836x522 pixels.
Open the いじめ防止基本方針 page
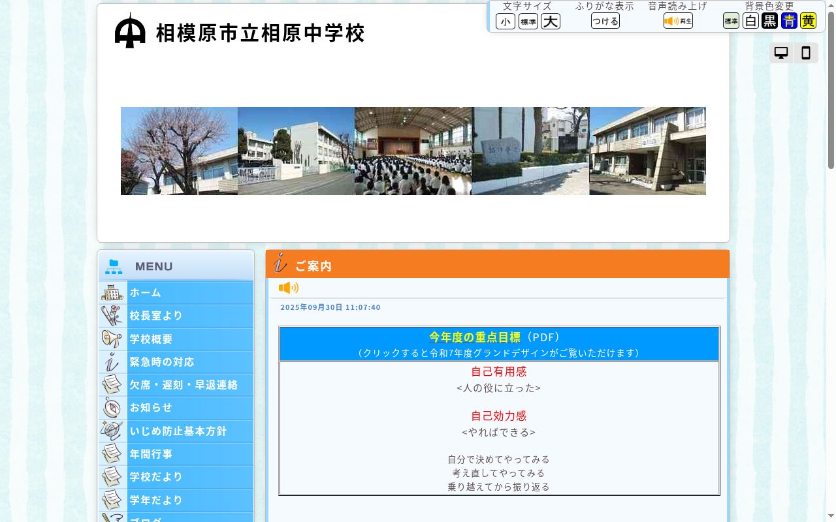point(176,431)
